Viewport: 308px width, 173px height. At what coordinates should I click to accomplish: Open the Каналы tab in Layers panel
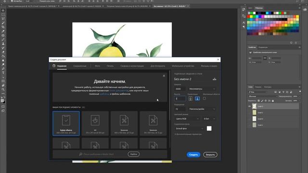point(258,87)
